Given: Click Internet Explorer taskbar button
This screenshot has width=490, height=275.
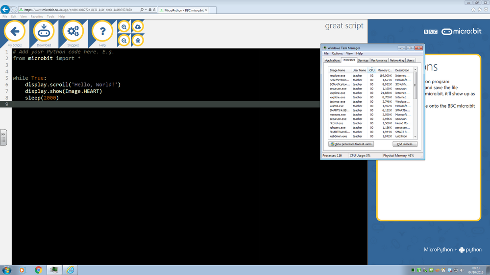Looking at the screenshot, I should [70, 270].
